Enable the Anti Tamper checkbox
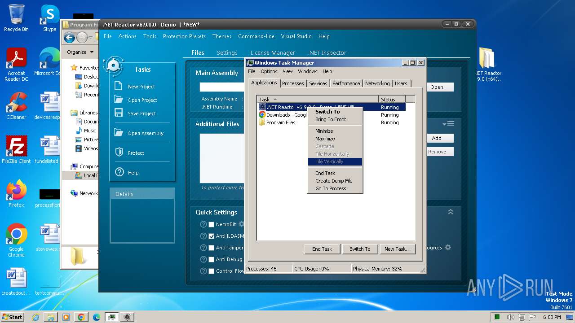The image size is (575, 323). [211, 248]
